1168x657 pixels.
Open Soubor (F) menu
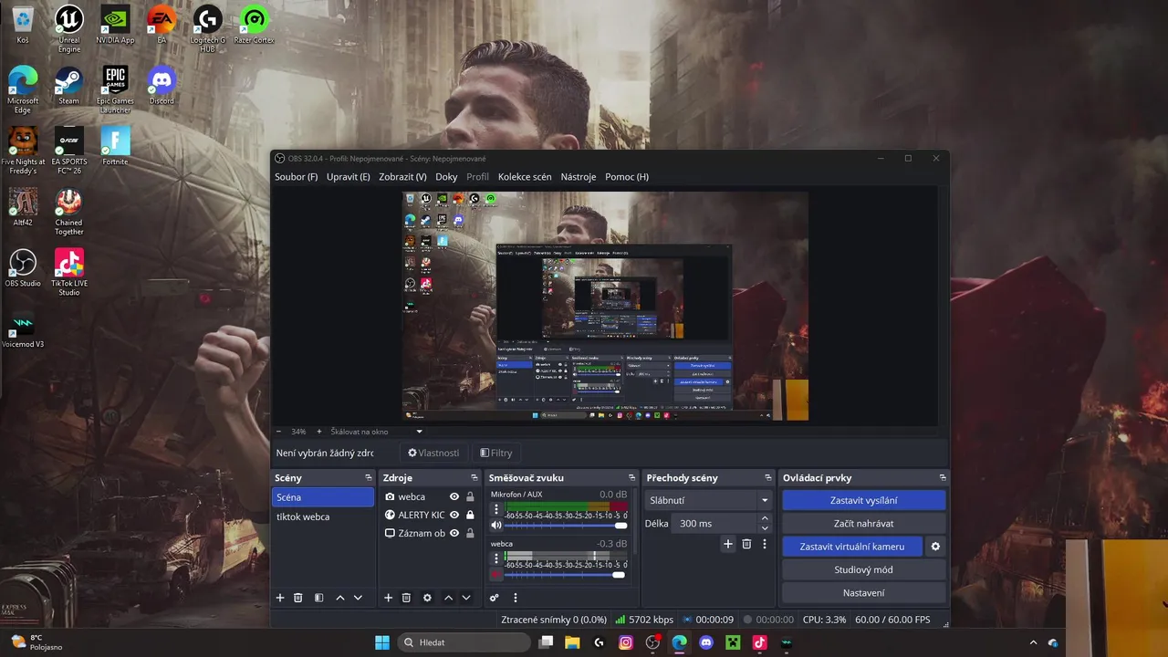click(x=297, y=177)
